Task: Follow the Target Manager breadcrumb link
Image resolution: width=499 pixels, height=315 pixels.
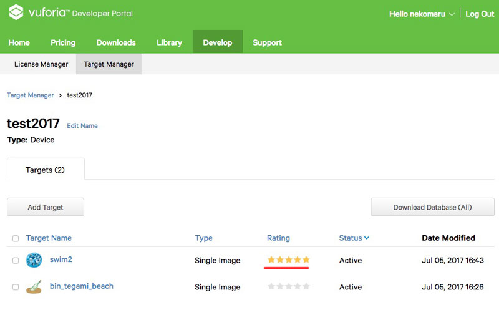Action: click(30, 95)
